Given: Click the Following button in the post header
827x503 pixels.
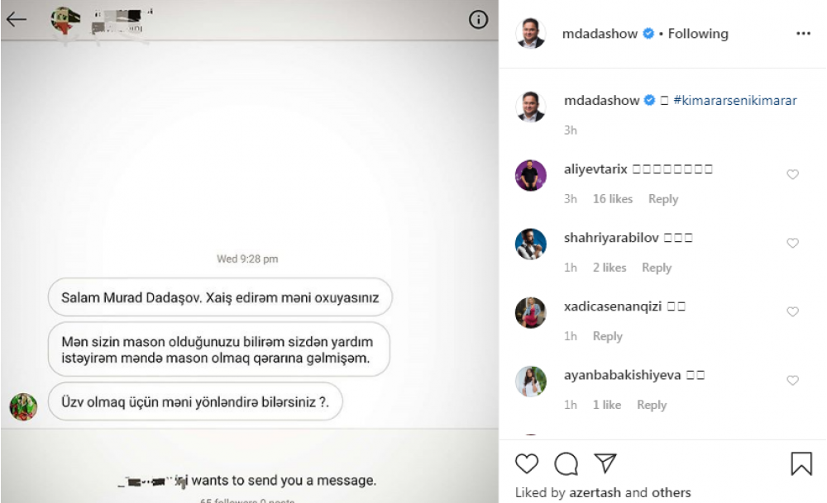Looking at the screenshot, I should coord(698,34).
